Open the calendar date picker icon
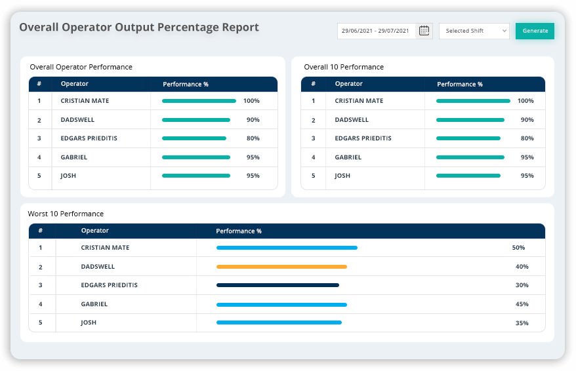Screen dimensions: 576x371 point(424,31)
